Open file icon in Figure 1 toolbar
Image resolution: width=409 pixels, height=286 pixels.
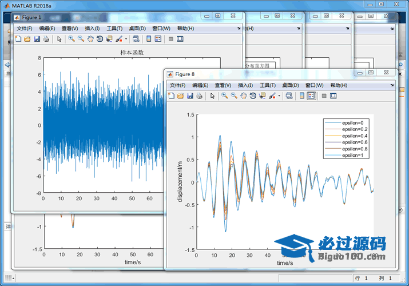(27, 39)
